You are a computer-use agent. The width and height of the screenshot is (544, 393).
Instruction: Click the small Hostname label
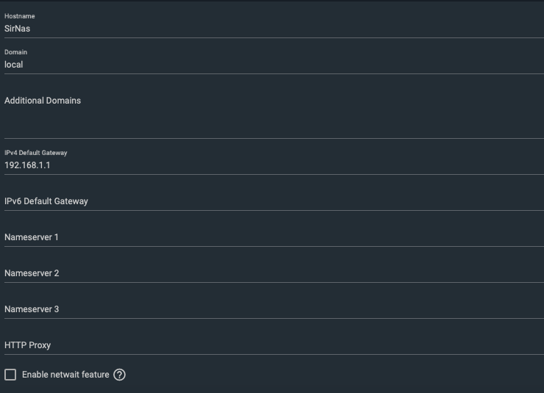[19, 16]
